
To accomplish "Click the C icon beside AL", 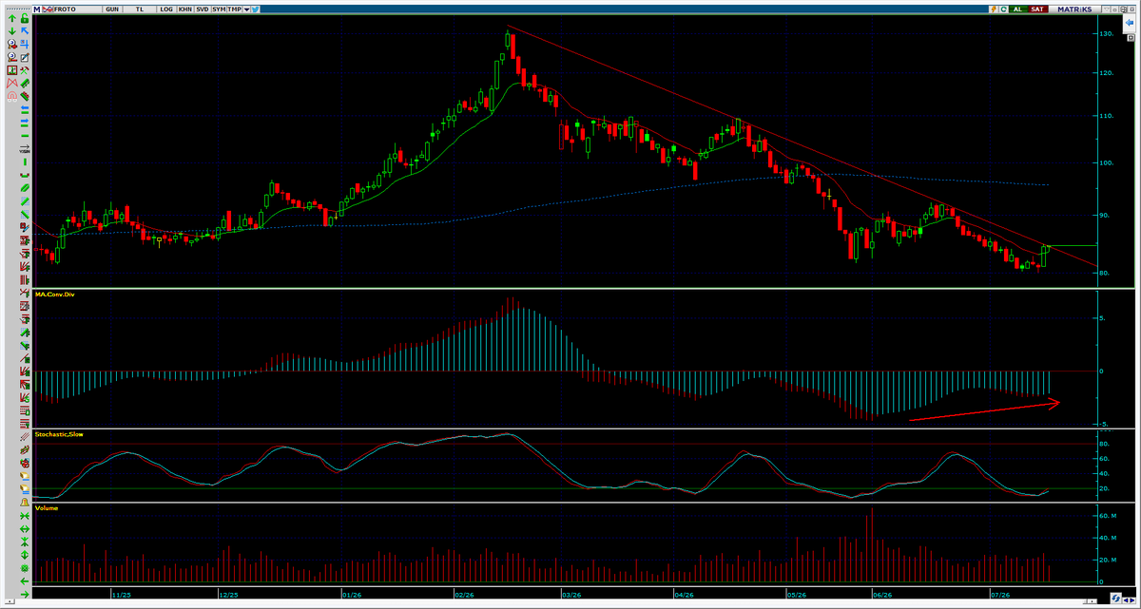I will click(x=1003, y=10).
